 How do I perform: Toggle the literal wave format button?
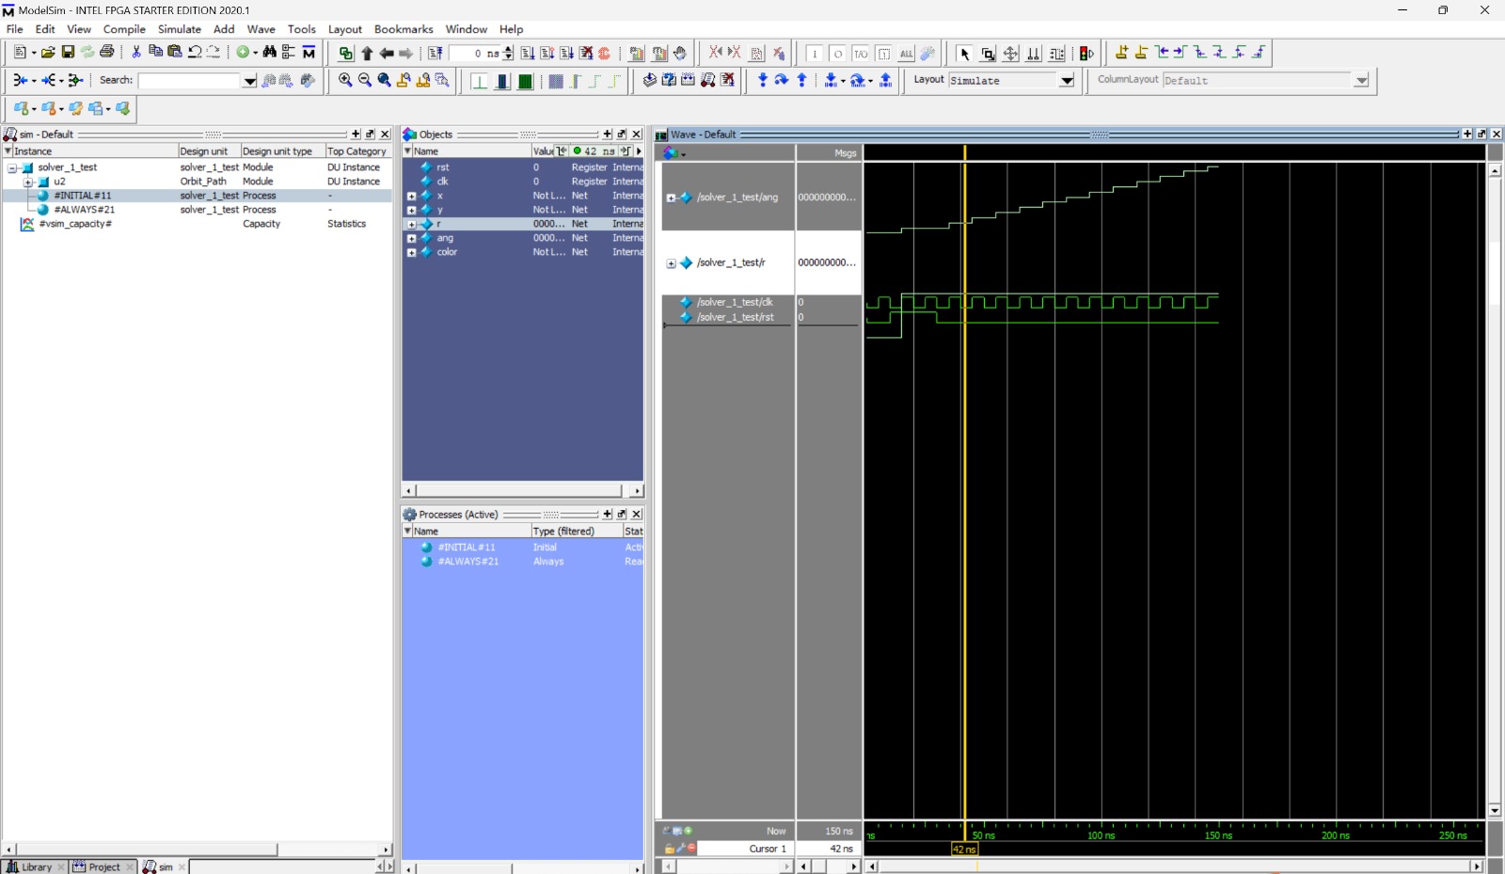pos(480,82)
